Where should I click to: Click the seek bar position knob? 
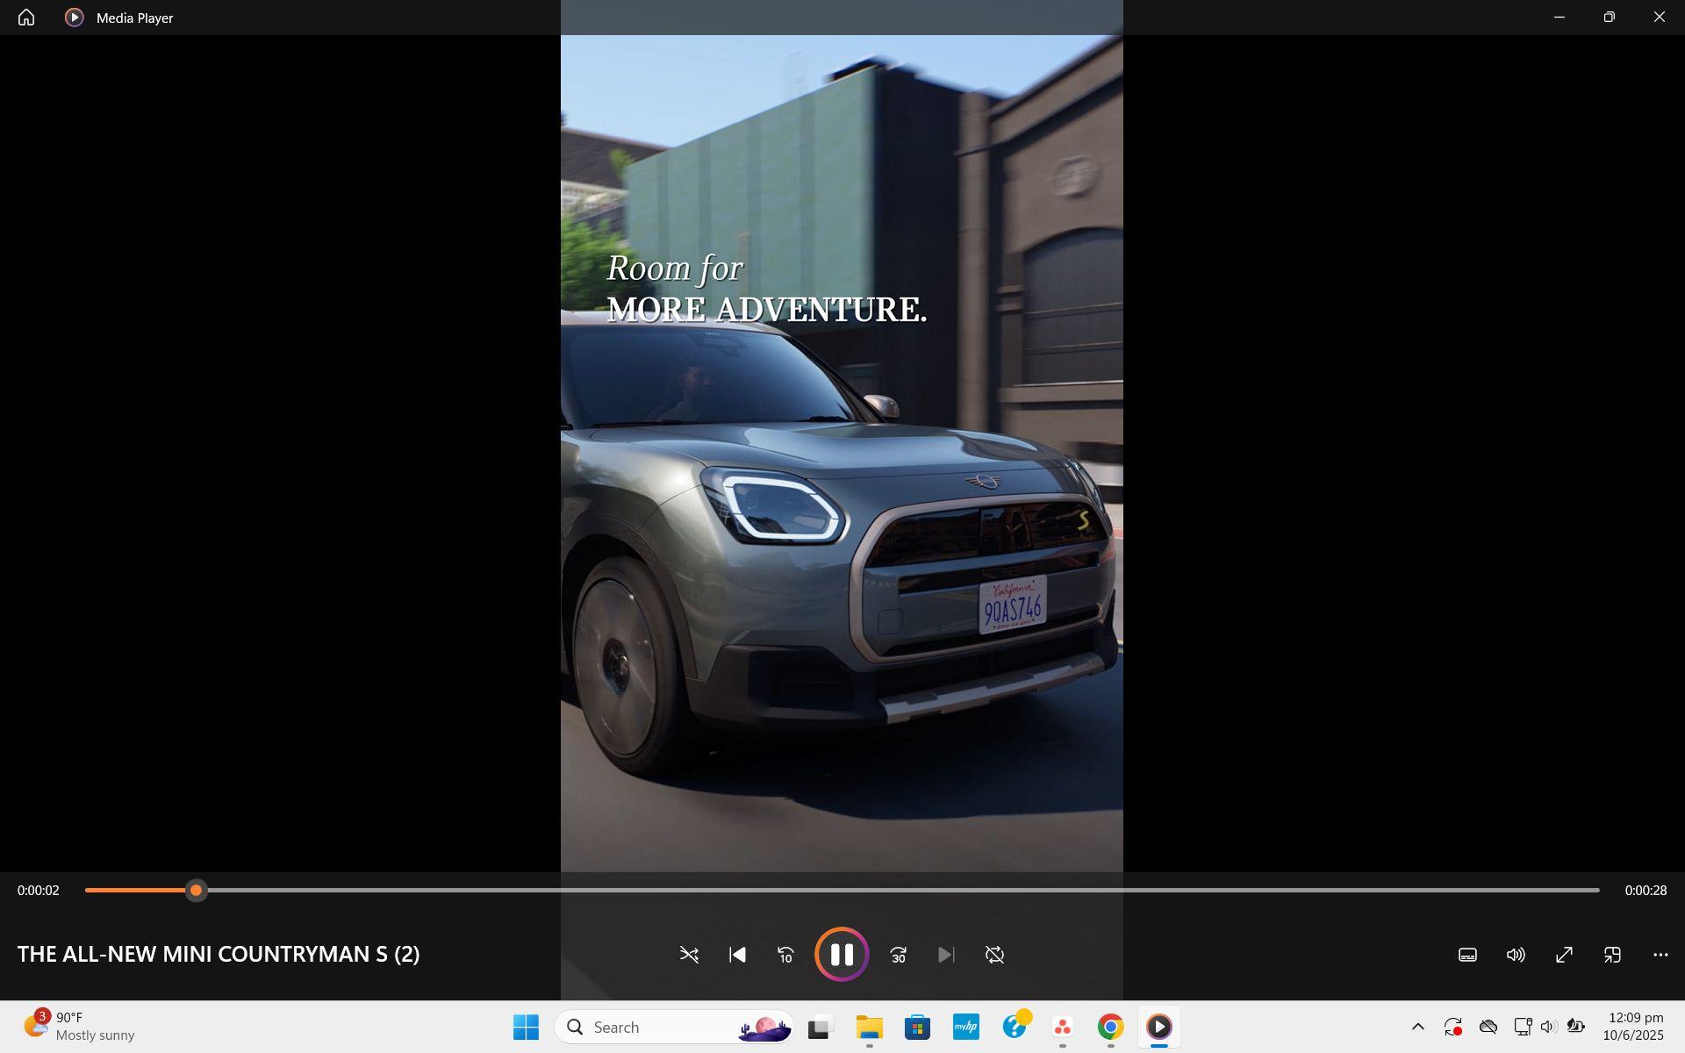pos(197,890)
